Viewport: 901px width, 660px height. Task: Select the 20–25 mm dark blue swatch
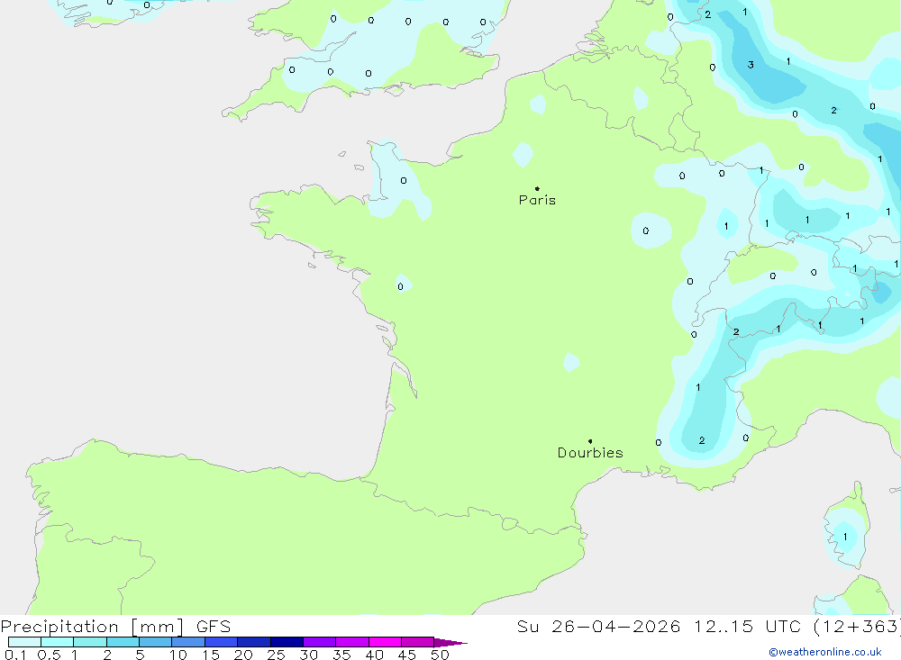pos(254,642)
